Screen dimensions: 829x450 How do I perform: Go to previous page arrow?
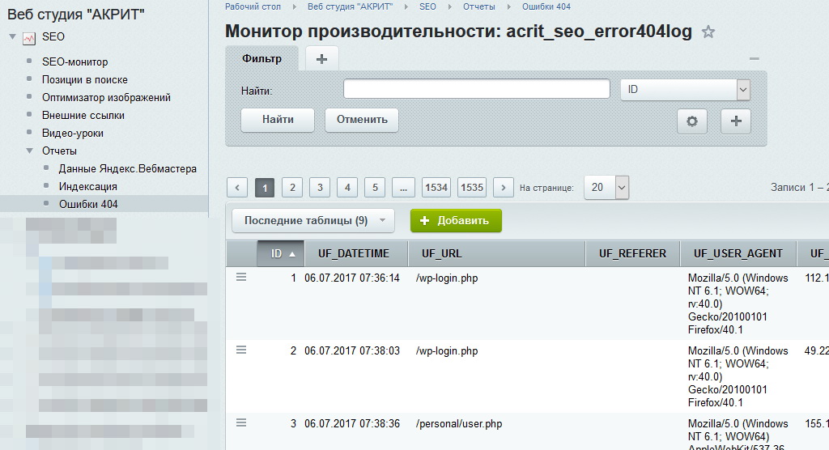pyautogui.click(x=236, y=188)
